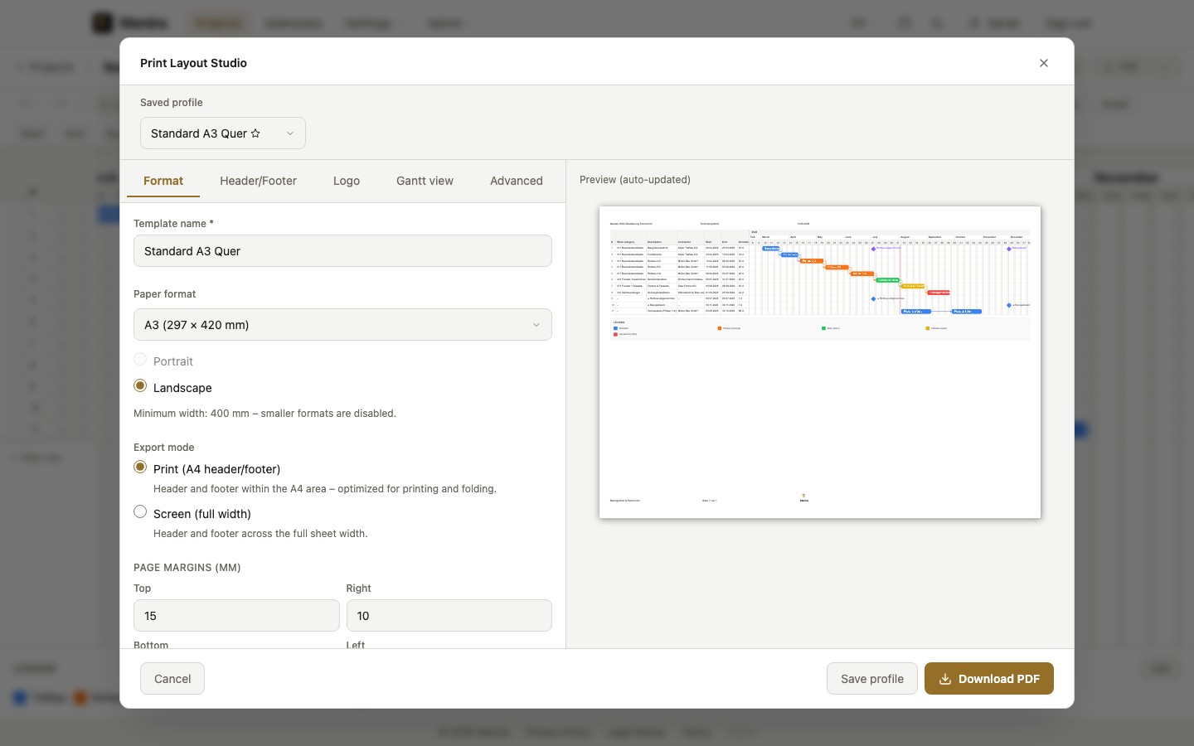1194x746 pixels.
Task: Switch to the Header/Footer tab
Action: (258, 181)
